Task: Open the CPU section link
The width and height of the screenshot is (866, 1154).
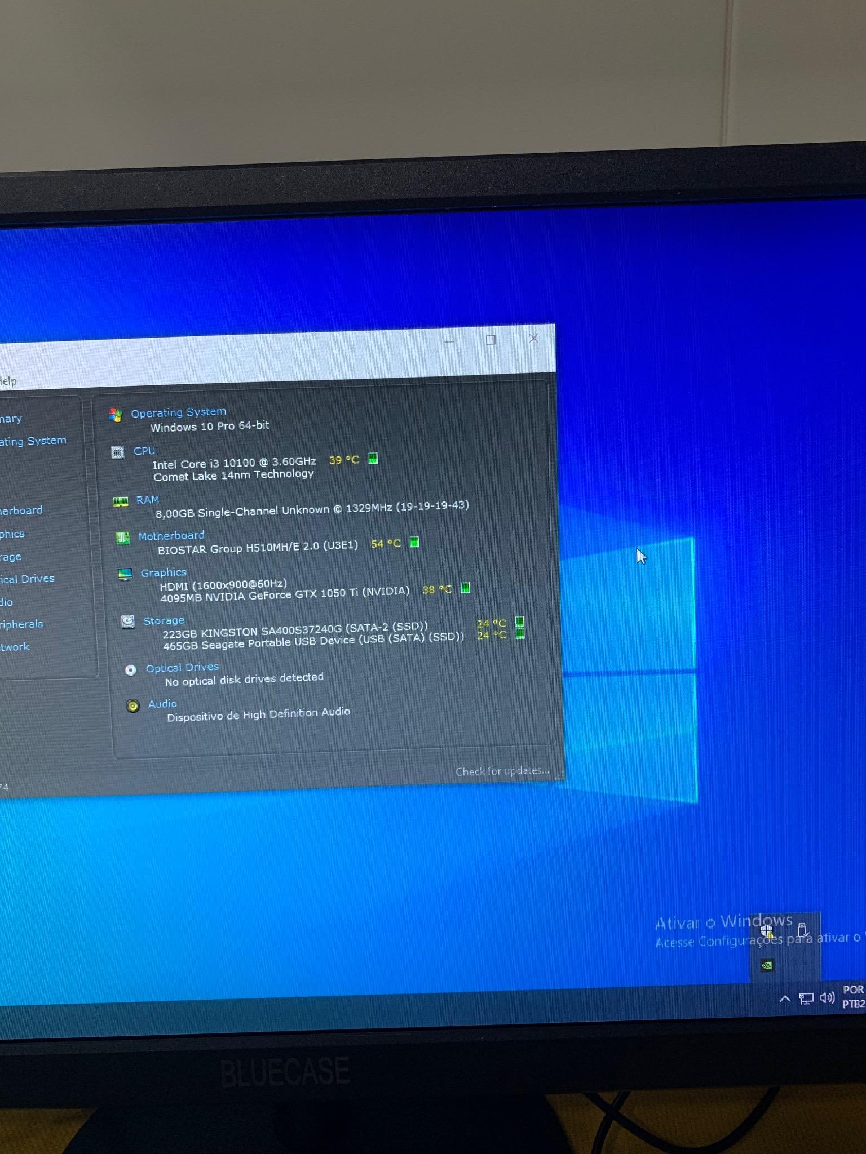Action: [x=144, y=451]
